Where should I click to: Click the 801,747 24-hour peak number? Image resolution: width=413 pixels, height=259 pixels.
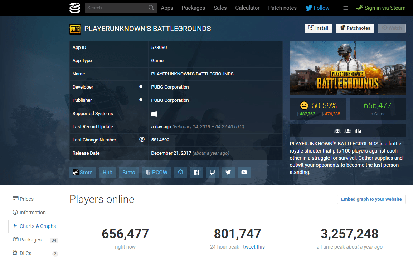(237, 234)
